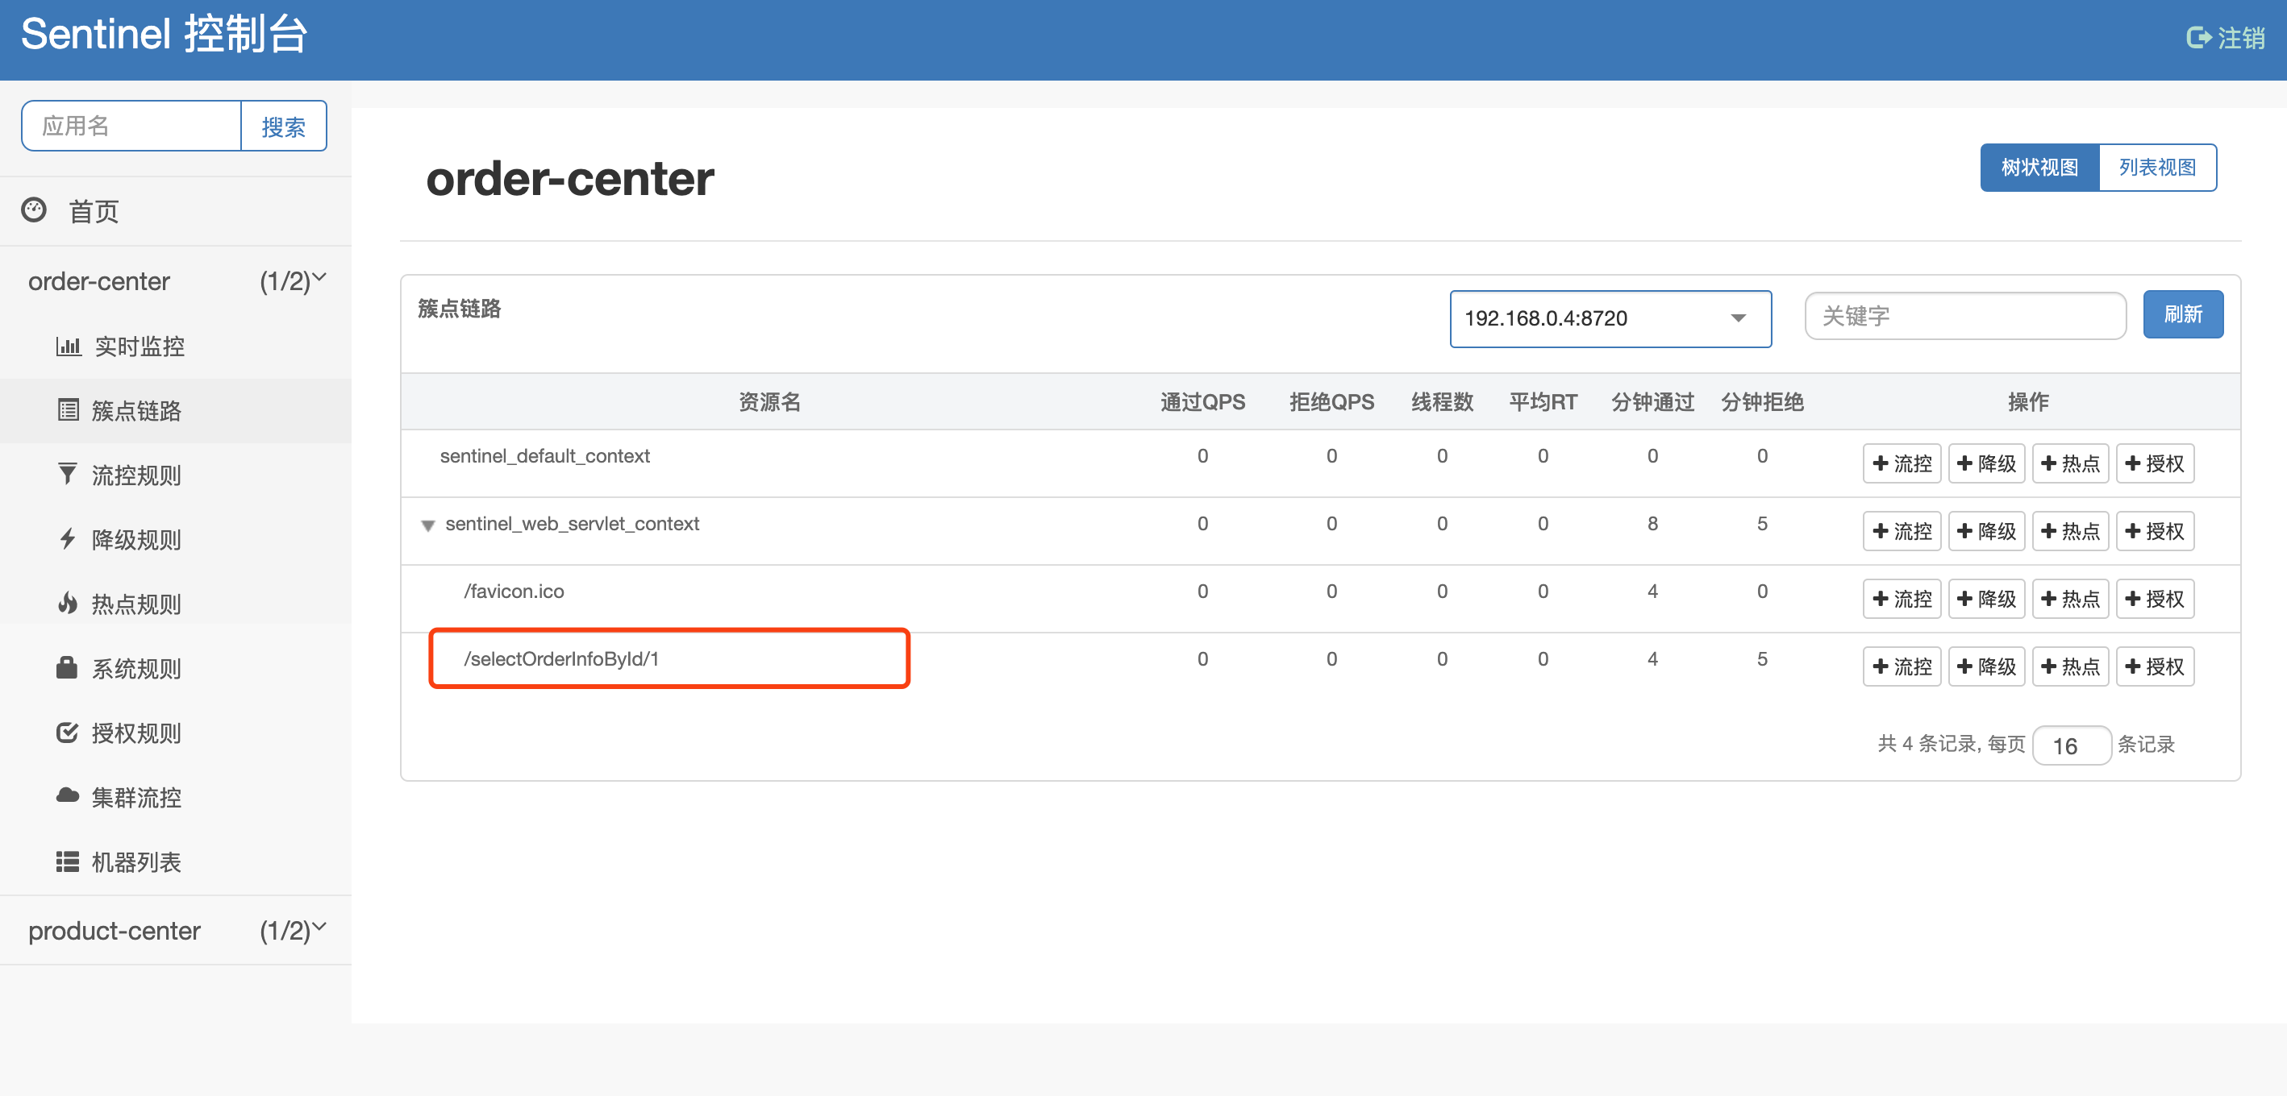Viewport: 2287px width, 1096px height.
Task: Open the machine IP 192.168.0.4:8720 dropdown
Action: (x=1610, y=318)
